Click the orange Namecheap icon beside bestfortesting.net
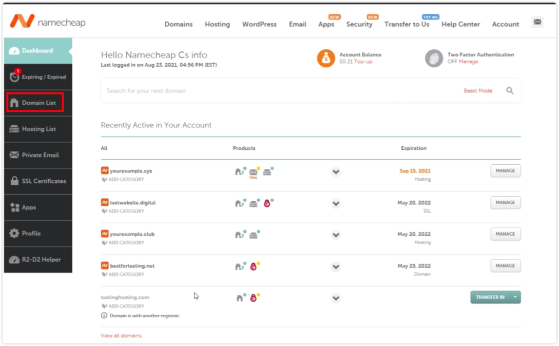The height and width of the screenshot is (346, 559). pos(104,265)
